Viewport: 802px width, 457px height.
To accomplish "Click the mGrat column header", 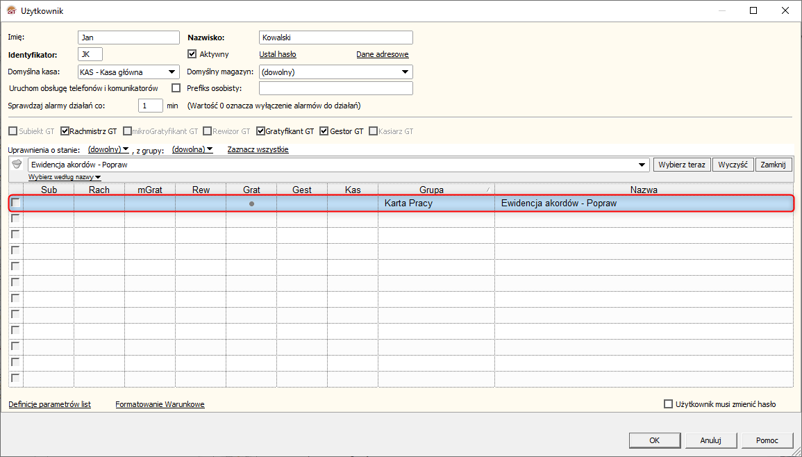I will [x=150, y=190].
